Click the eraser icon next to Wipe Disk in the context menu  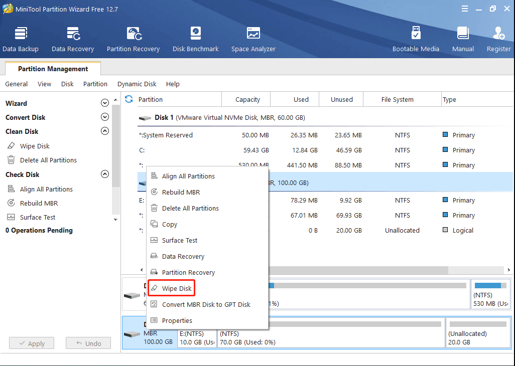pos(154,288)
